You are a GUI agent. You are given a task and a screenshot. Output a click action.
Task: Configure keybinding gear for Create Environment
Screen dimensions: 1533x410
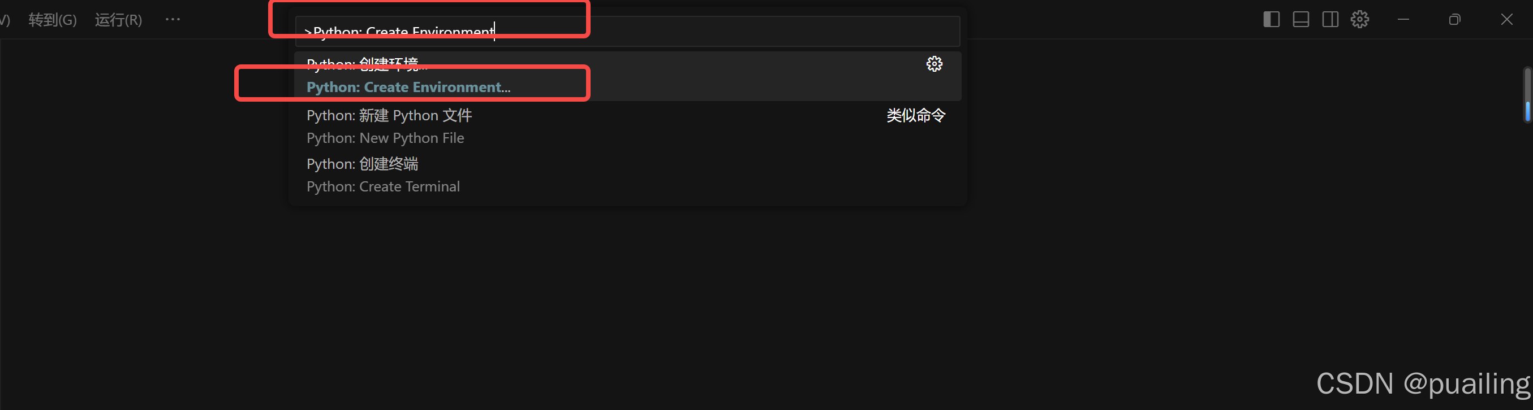pos(935,64)
